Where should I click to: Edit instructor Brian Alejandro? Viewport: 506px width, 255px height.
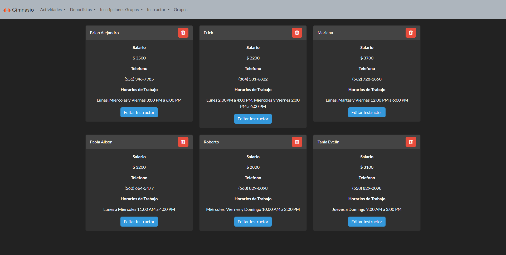click(139, 112)
